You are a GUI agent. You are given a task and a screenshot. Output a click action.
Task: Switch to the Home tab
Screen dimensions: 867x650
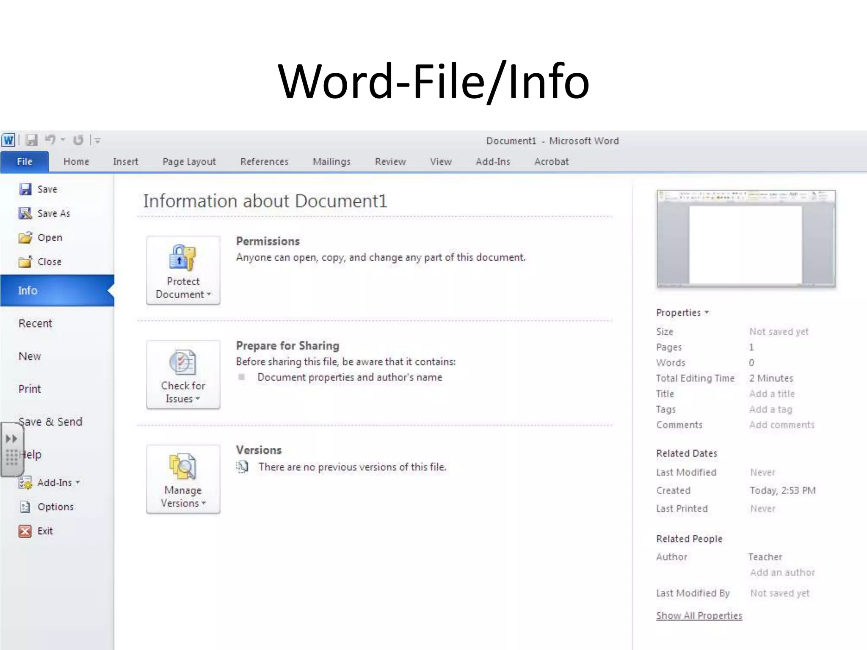76,162
